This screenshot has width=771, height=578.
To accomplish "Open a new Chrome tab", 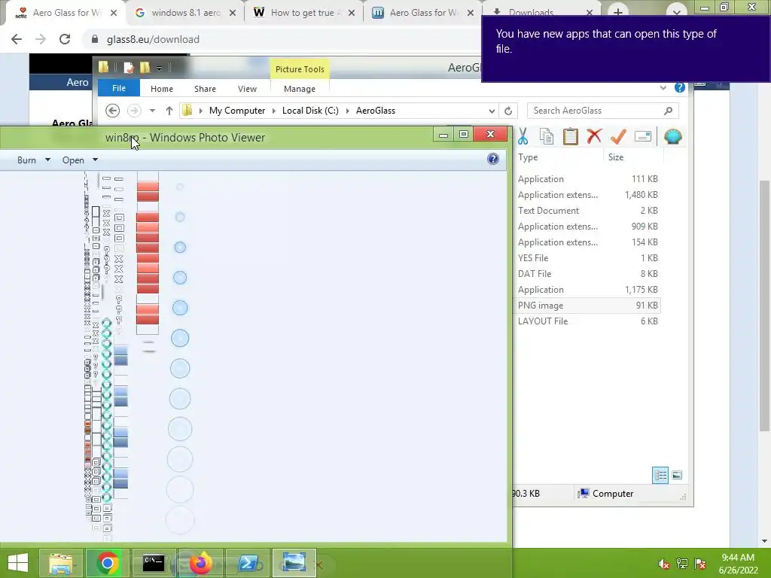I will pyautogui.click(x=618, y=12).
